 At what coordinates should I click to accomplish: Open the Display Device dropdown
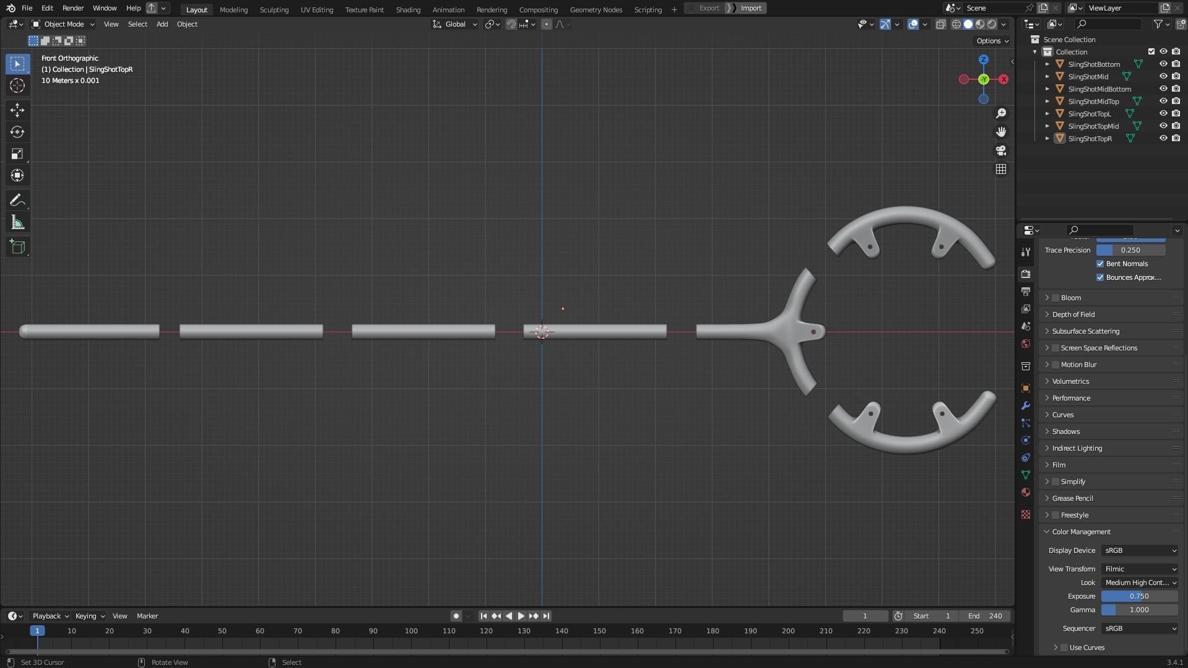[1140, 550]
